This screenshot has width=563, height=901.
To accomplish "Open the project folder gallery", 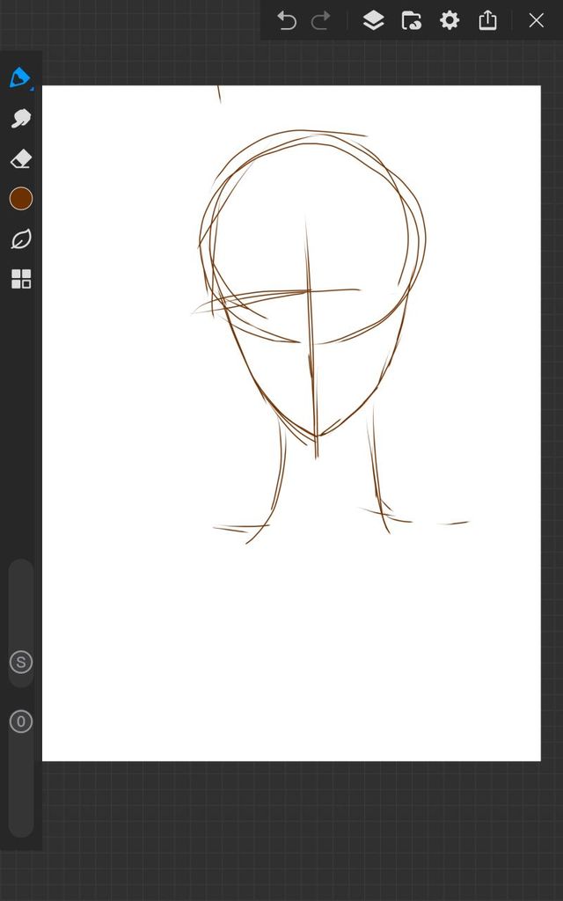I will [x=411, y=20].
